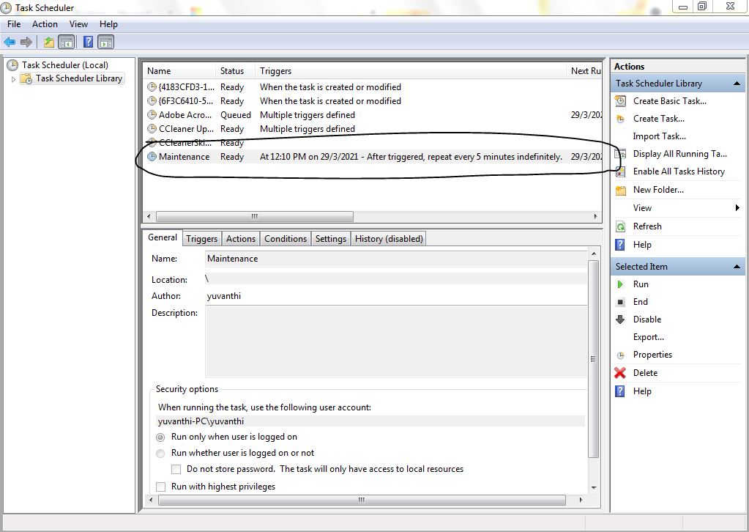Open the History (disabled) tab
This screenshot has height=532, width=749.
click(389, 239)
